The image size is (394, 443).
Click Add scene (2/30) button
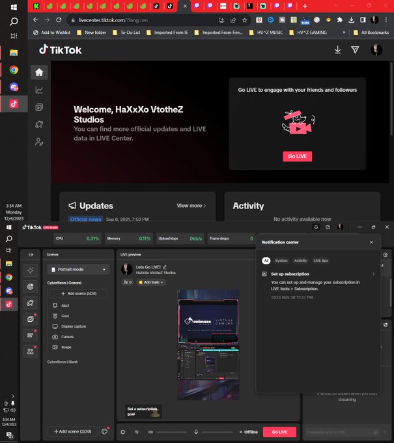[x=72, y=431]
